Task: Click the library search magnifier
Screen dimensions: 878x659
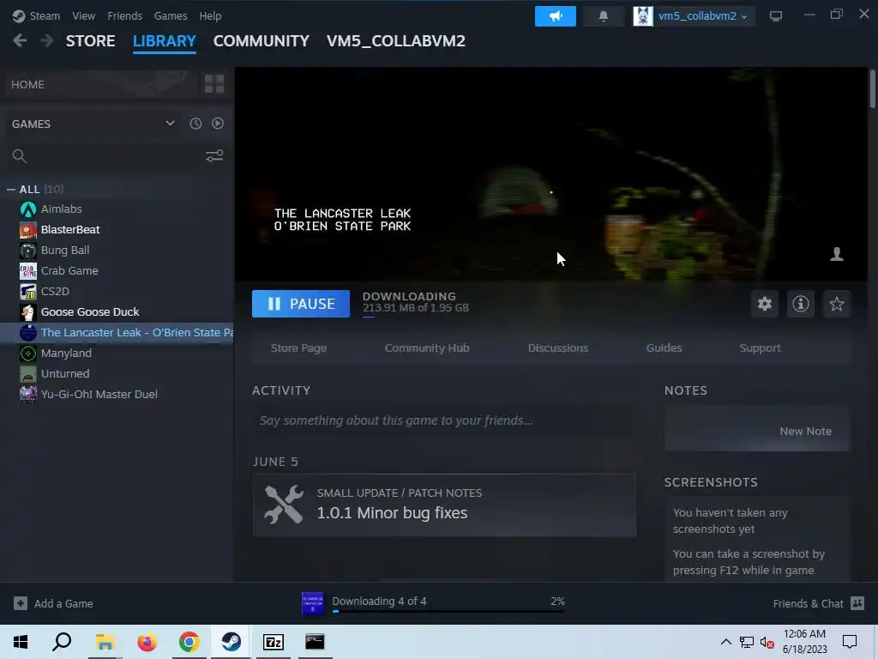Action: point(20,156)
